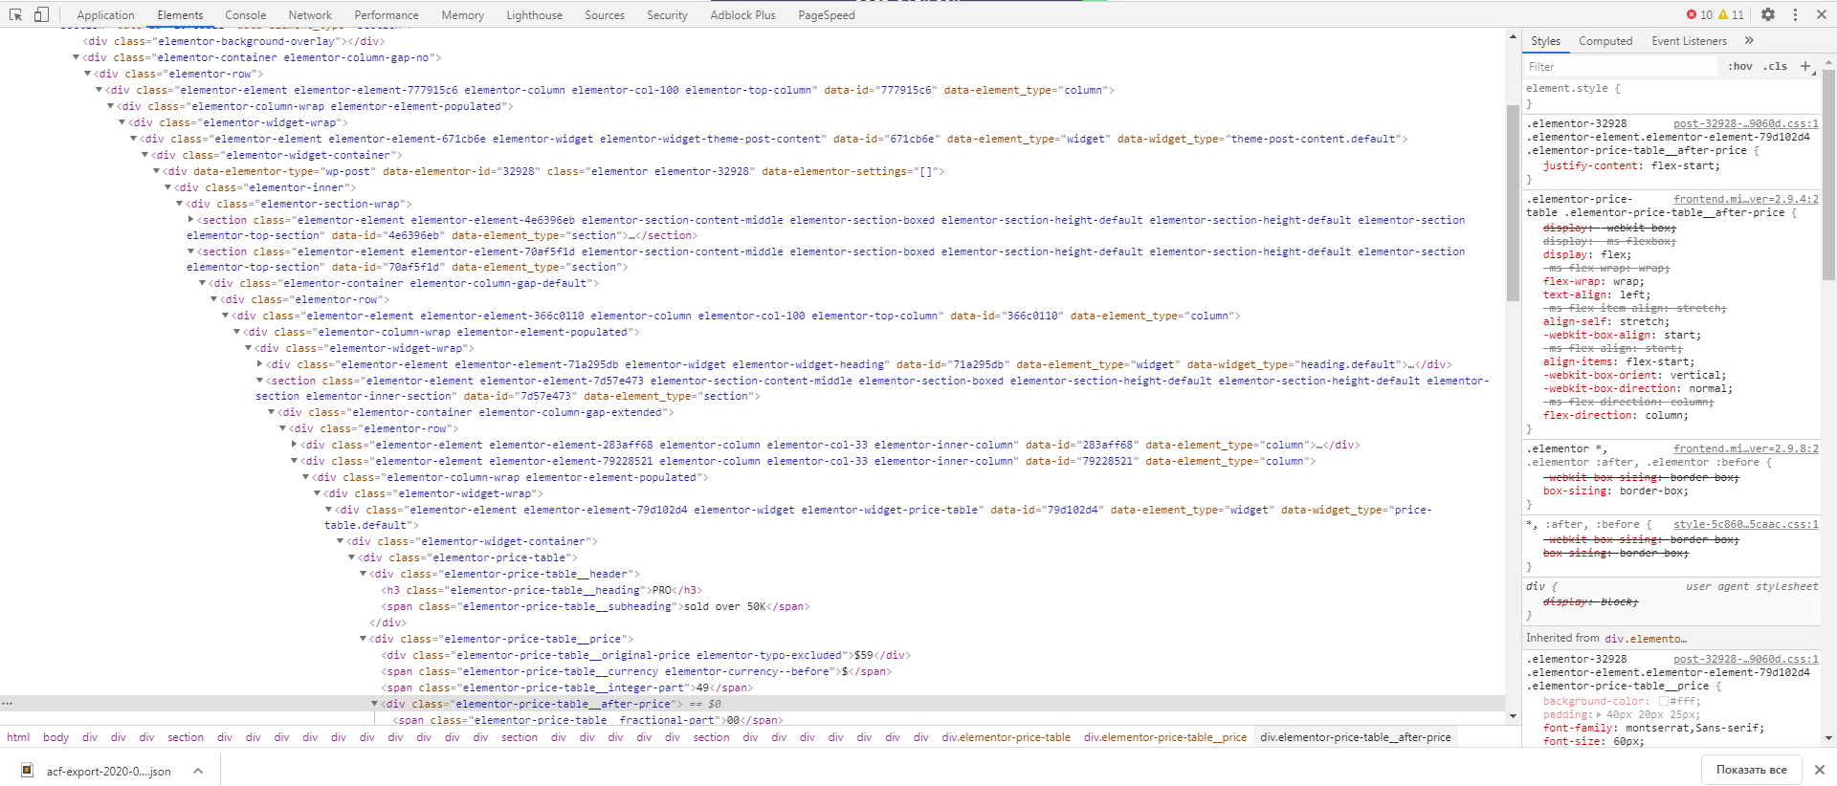The width and height of the screenshot is (1837, 786).
Task: Expand the heading widget div 71a295db
Action: [260, 364]
